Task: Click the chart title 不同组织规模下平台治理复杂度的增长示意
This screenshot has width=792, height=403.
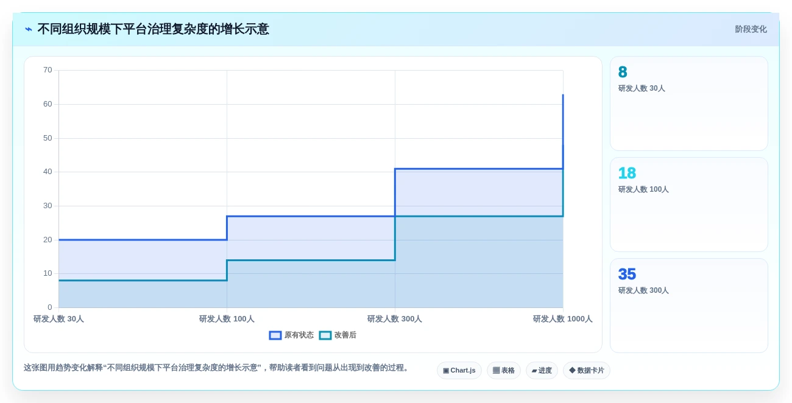Action: coord(153,29)
